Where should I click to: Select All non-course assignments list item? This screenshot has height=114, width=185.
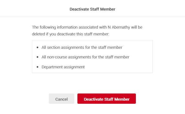click(x=86, y=57)
